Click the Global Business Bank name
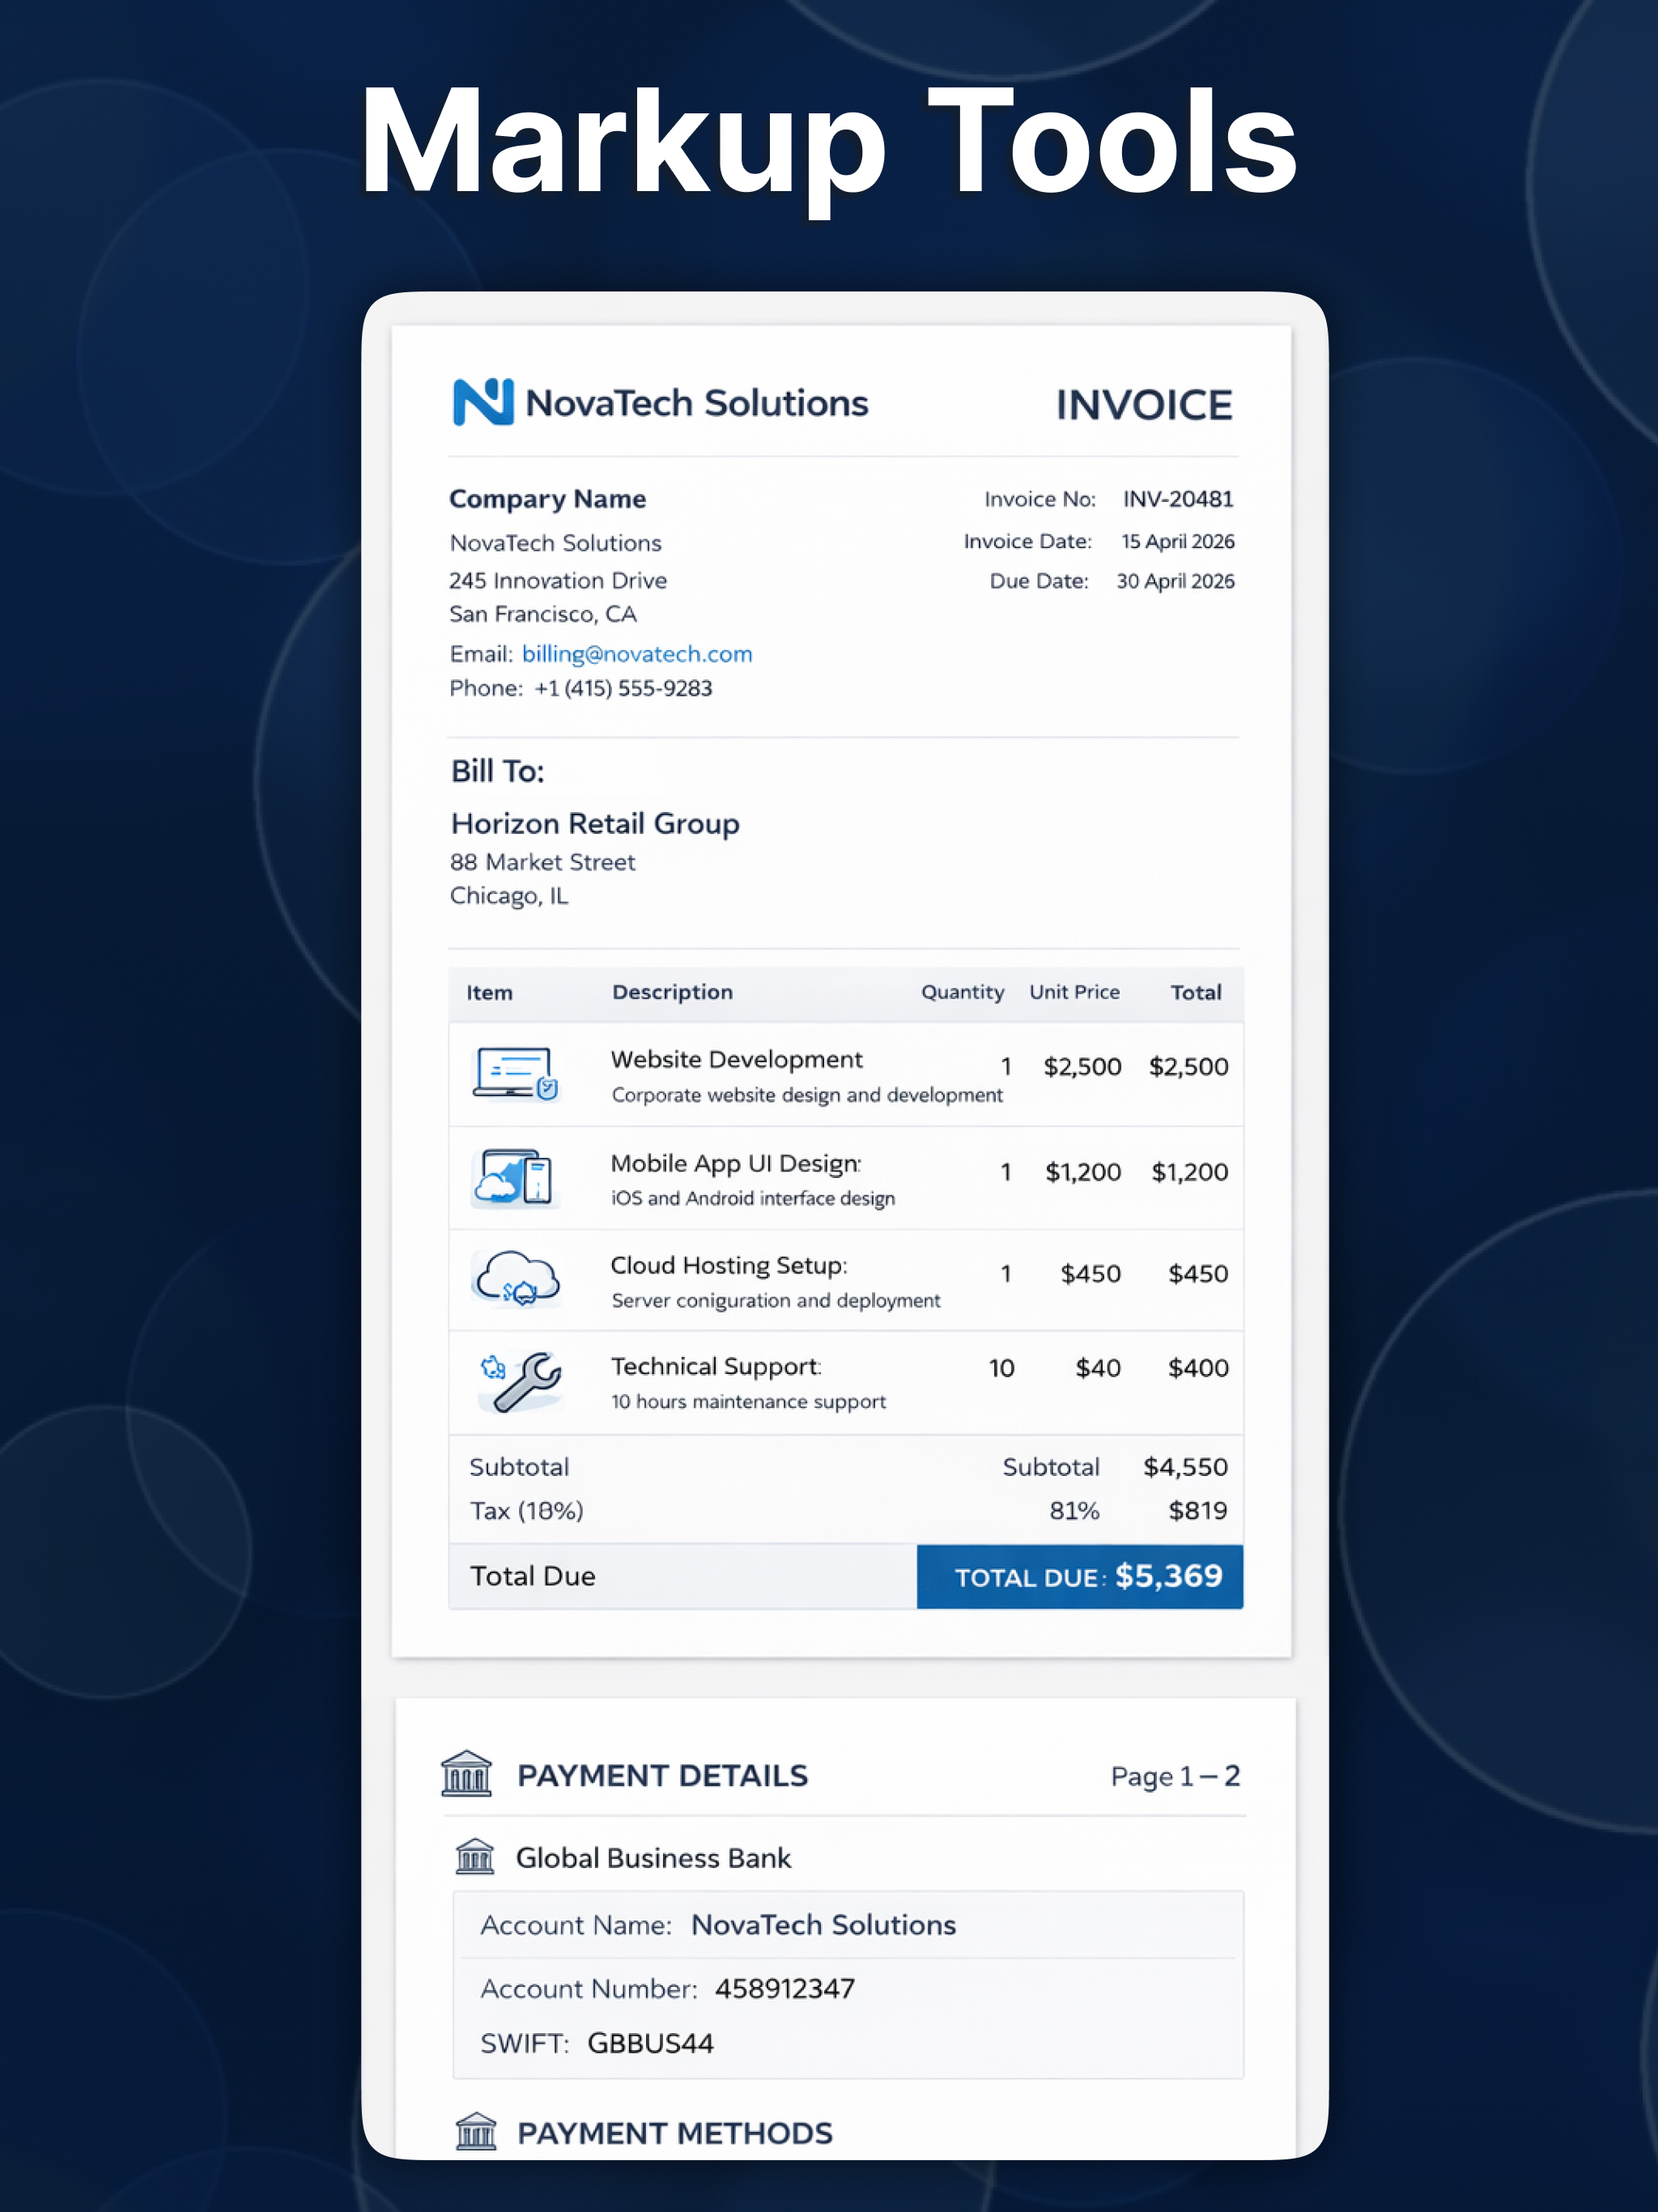 654,1858
